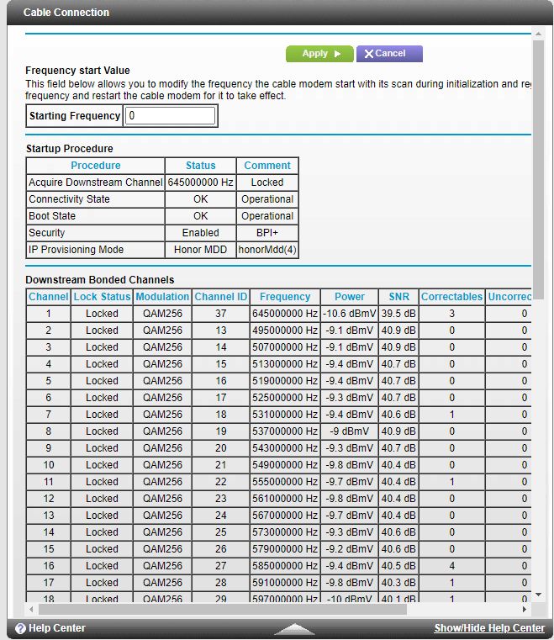The height and width of the screenshot is (640, 554).
Task: Click the Channel ID column header
Action: point(221,297)
